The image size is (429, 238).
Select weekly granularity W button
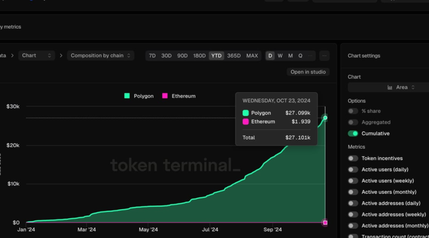coord(280,56)
